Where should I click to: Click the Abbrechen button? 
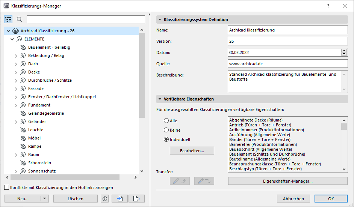coord(293,199)
